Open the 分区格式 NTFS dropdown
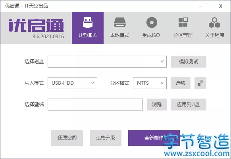This screenshot has width=231, height=159. (150, 83)
